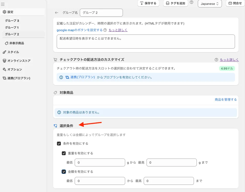Open スタイル in the sidebar

pos(13,52)
